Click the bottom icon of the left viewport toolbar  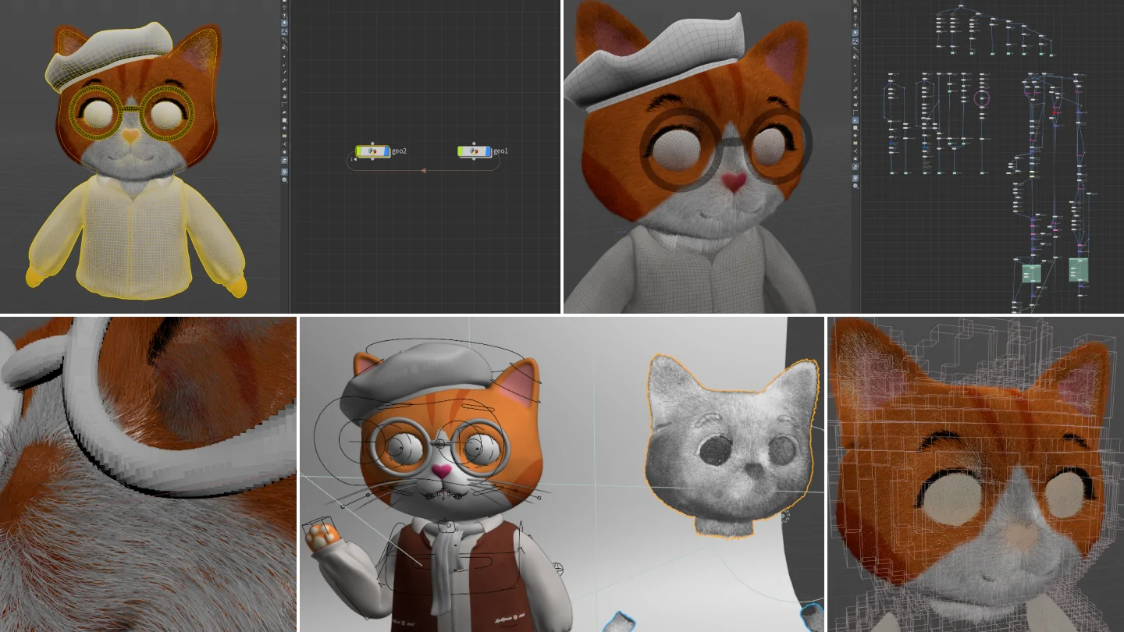[x=284, y=179]
